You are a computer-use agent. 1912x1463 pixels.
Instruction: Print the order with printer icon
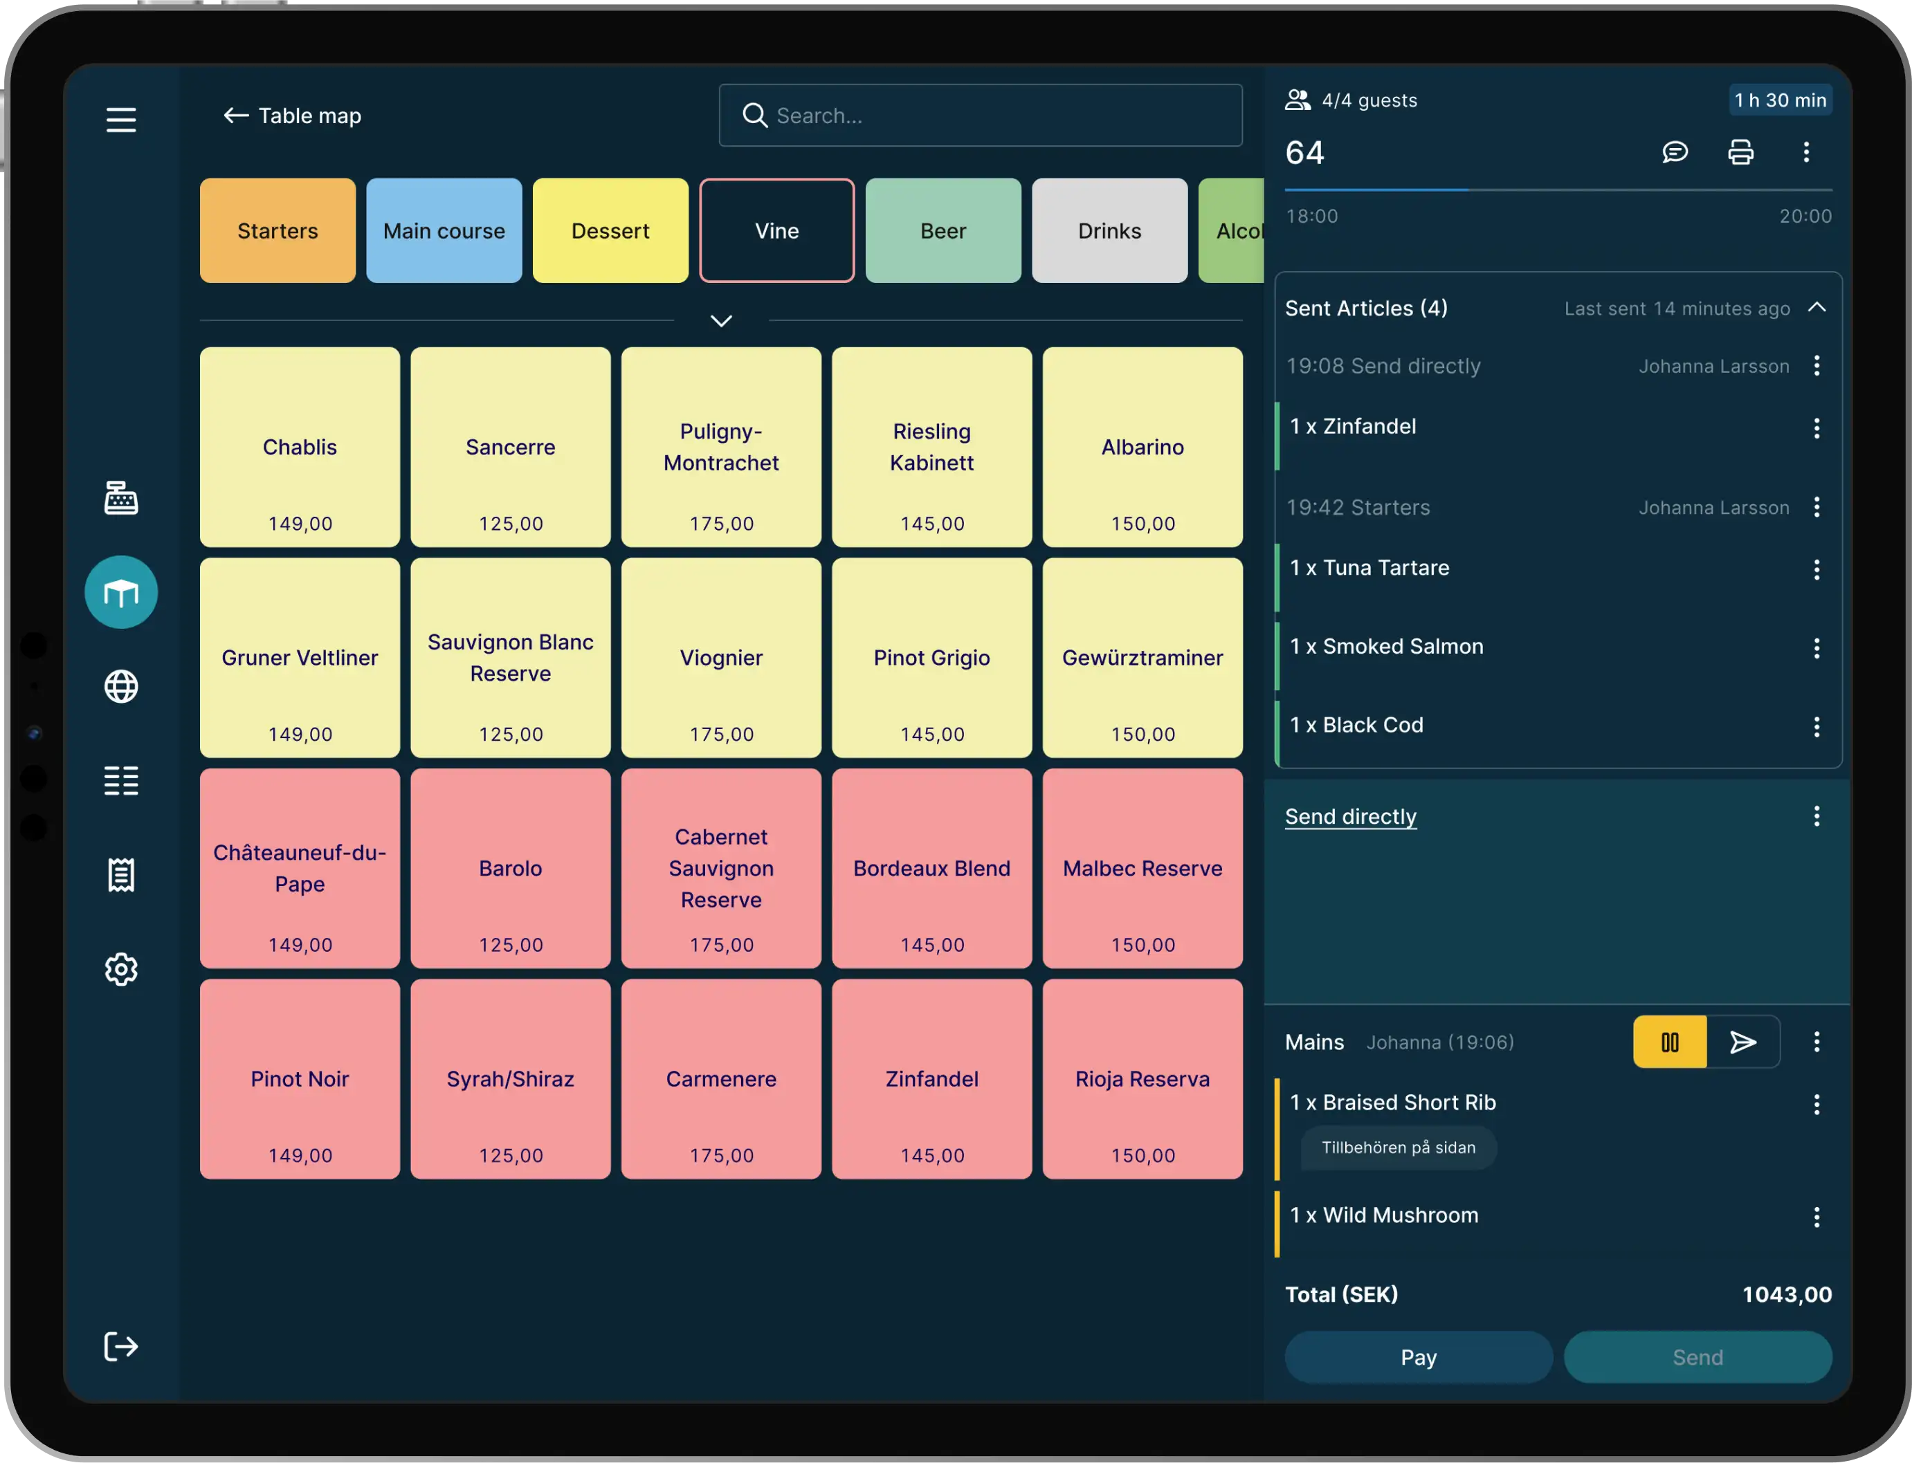[1740, 152]
